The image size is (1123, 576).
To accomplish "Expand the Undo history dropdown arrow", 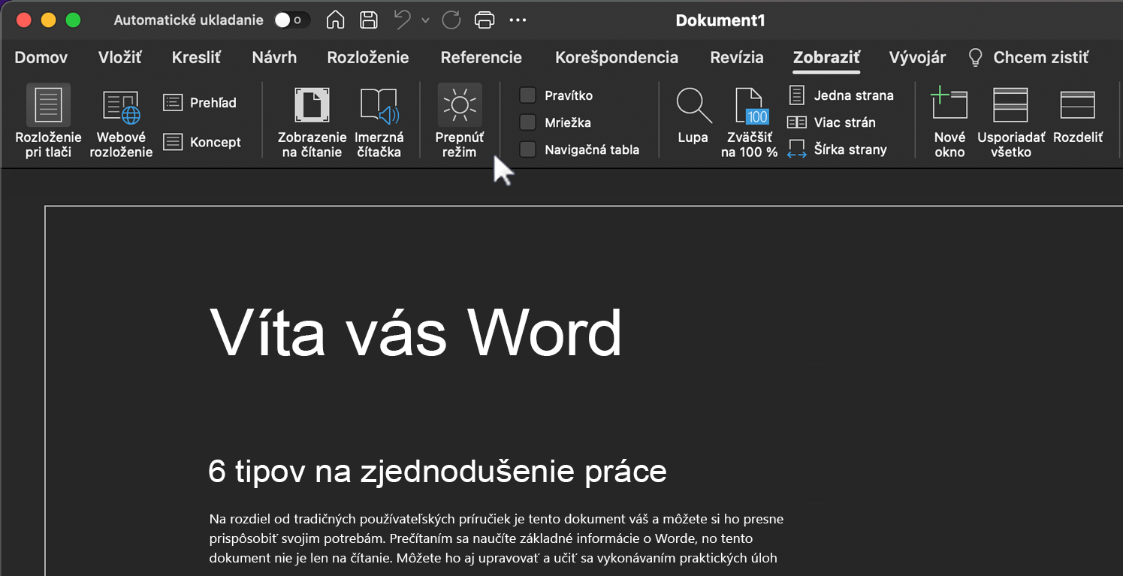I will [x=425, y=20].
